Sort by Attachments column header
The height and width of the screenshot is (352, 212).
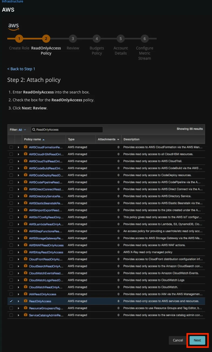[x=108, y=139]
